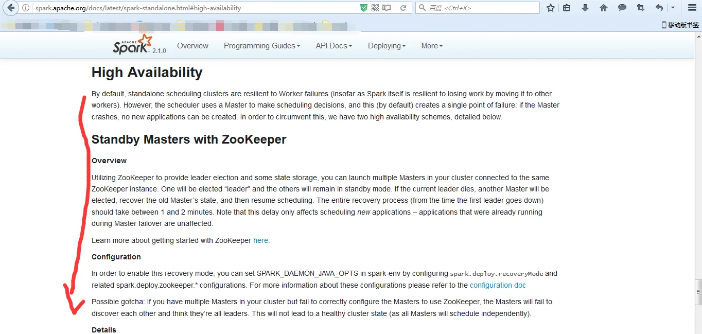Open mobile bookmarks 移动版书签
Image resolution: width=702 pixels, height=334 pixels.
tap(680, 25)
